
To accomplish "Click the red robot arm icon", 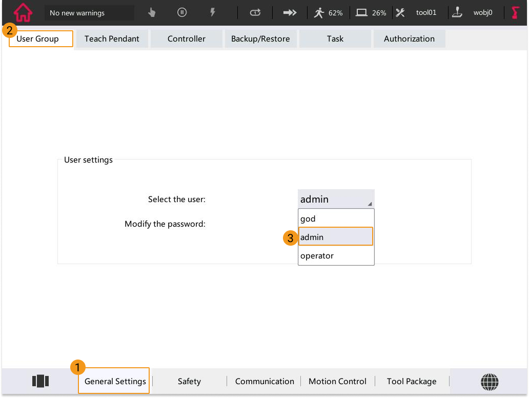I will point(515,13).
